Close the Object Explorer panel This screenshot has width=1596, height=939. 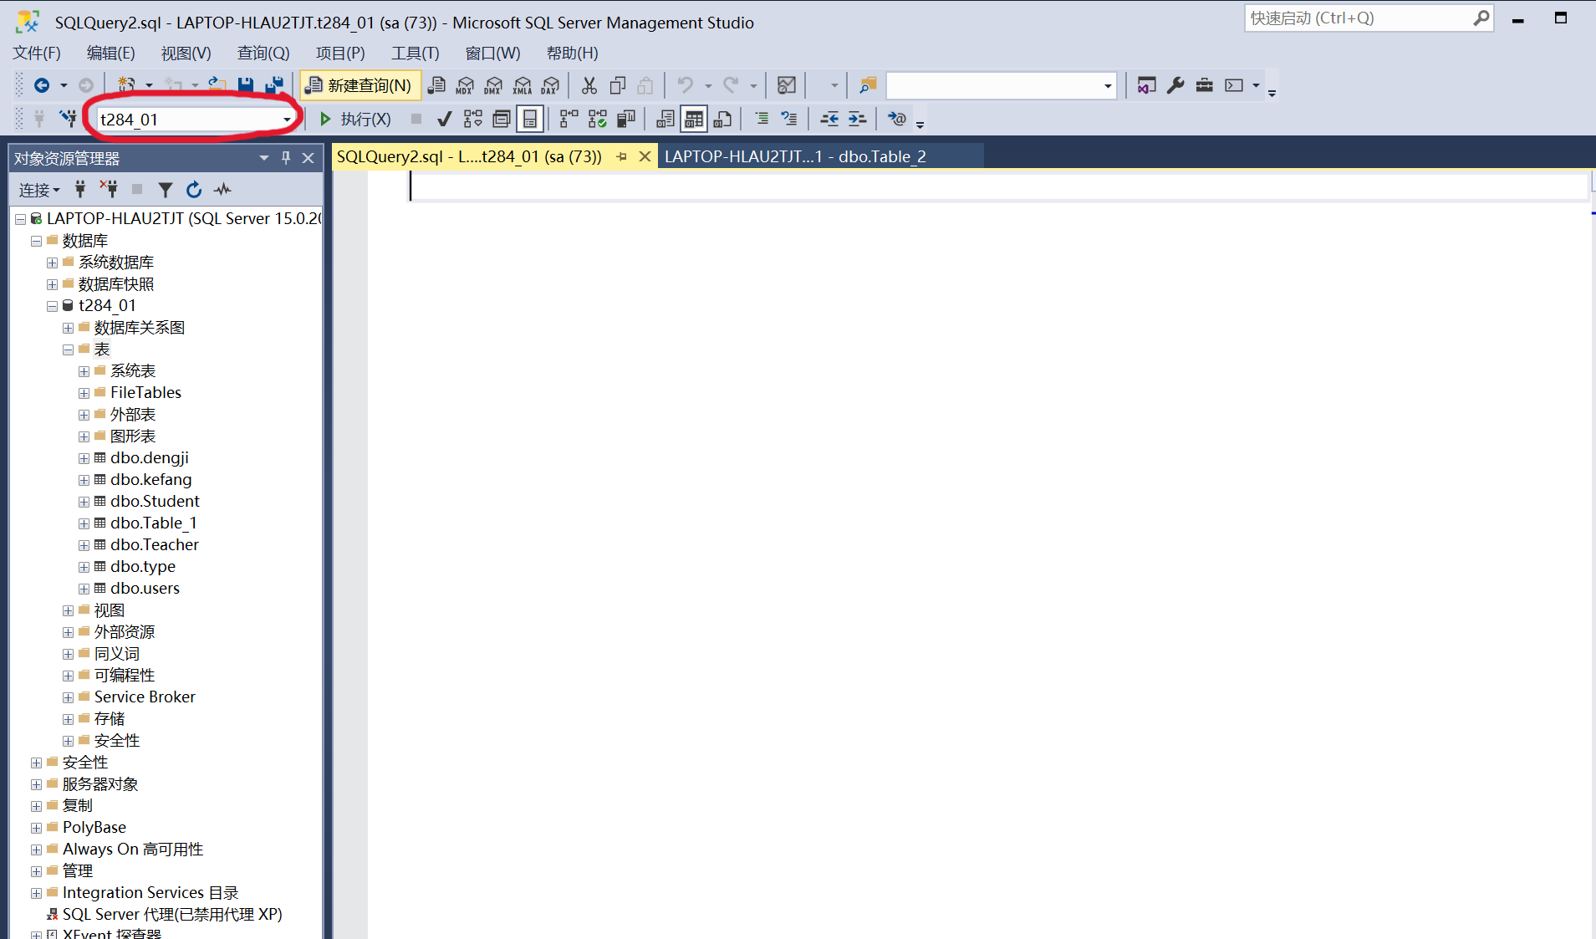(308, 157)
